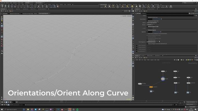Click the playbar frame range slider

(x=98, y=105)
